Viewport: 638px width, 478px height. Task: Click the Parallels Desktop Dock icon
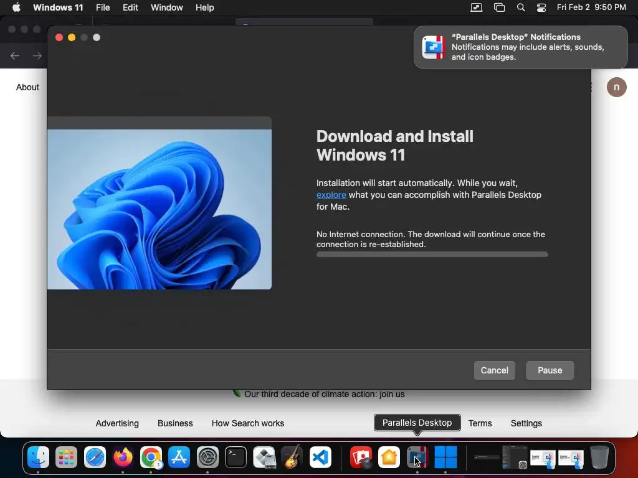click(x=417, y=457)
